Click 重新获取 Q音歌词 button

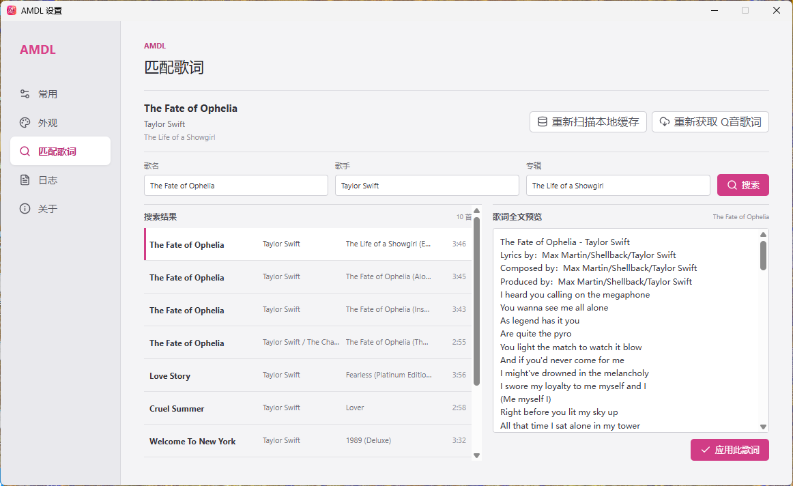pyautogui.click(x=710, y=122)
